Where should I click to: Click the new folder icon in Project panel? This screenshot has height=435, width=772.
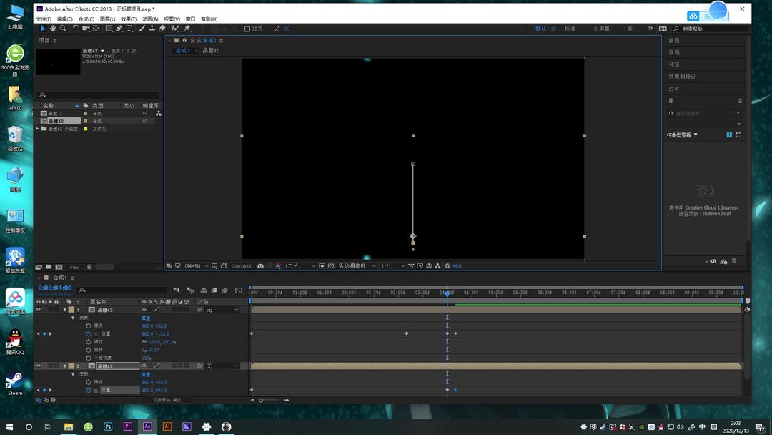[49, 267]
